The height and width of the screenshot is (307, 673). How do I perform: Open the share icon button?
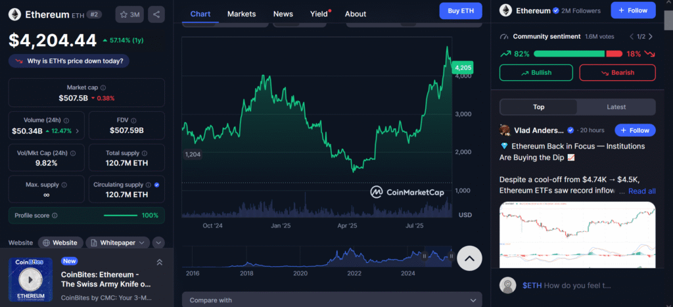coord(156,14)
